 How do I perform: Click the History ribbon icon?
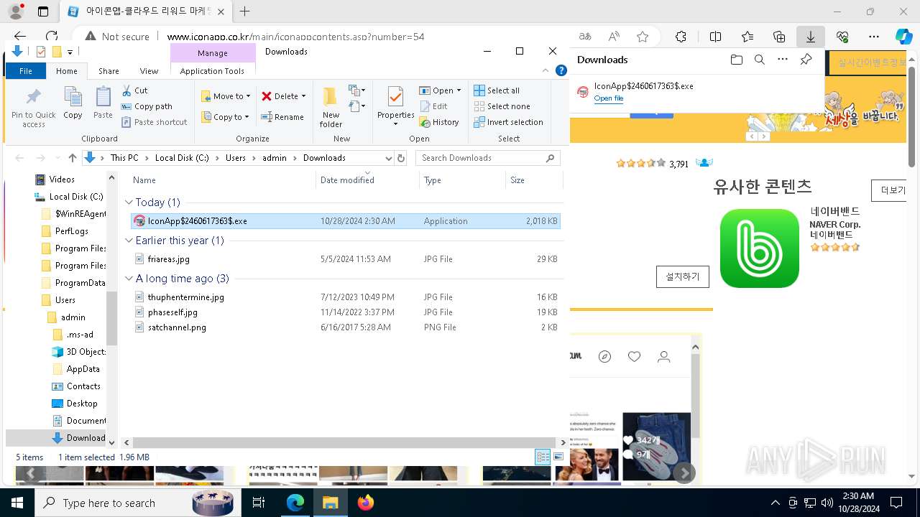439,122
